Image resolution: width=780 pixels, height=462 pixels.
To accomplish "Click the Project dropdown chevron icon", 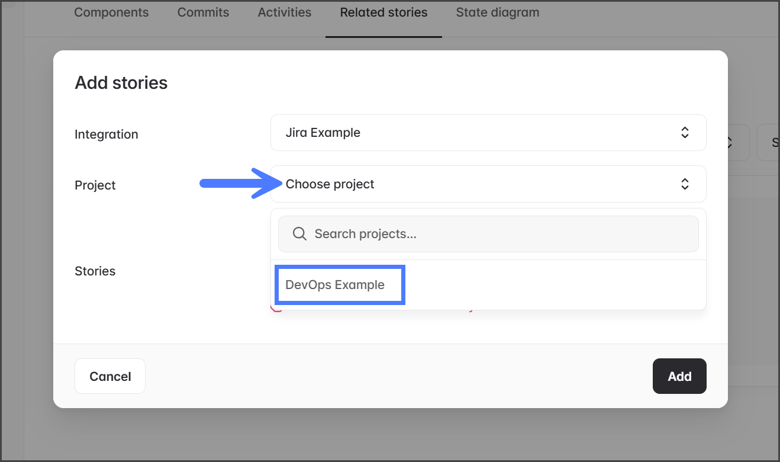I will 685,184.
